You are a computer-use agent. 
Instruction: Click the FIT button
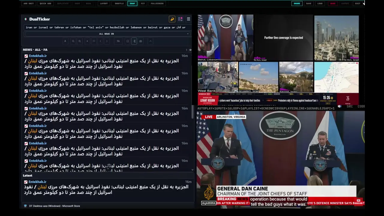143,4
